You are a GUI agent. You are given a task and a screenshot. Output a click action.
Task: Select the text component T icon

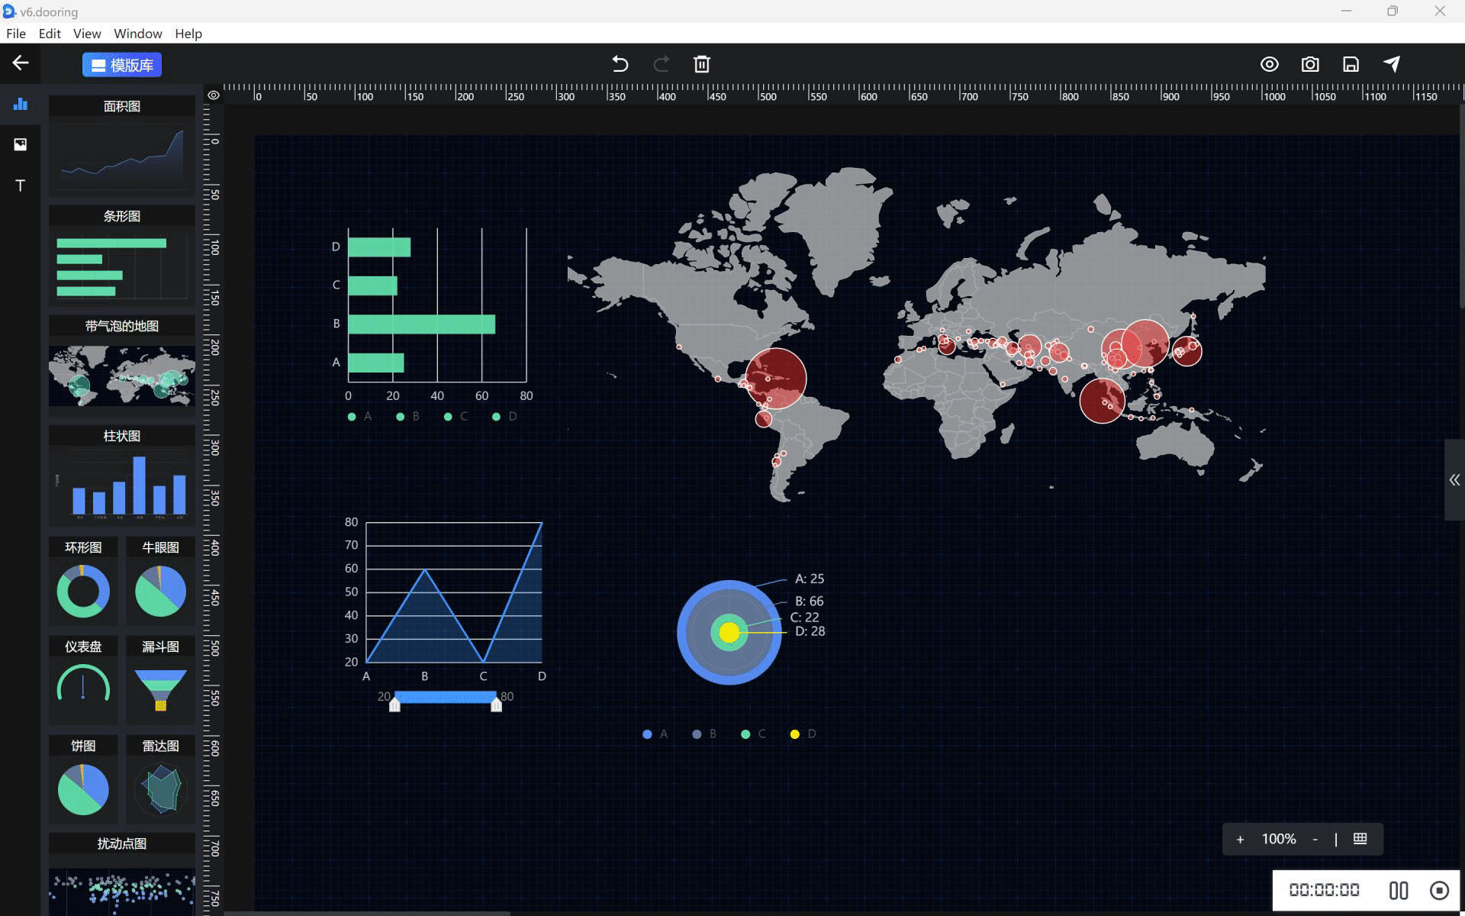click(21, 185)
